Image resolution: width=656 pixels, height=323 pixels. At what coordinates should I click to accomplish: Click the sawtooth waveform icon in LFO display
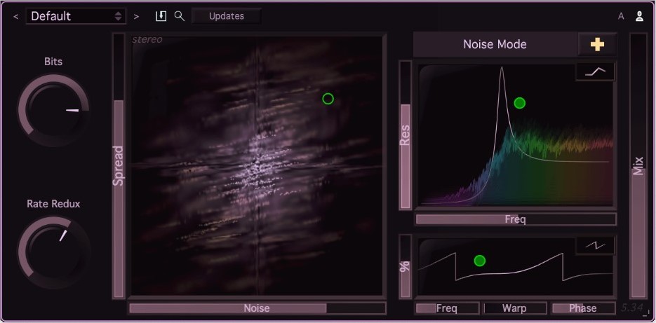point(595,246)
